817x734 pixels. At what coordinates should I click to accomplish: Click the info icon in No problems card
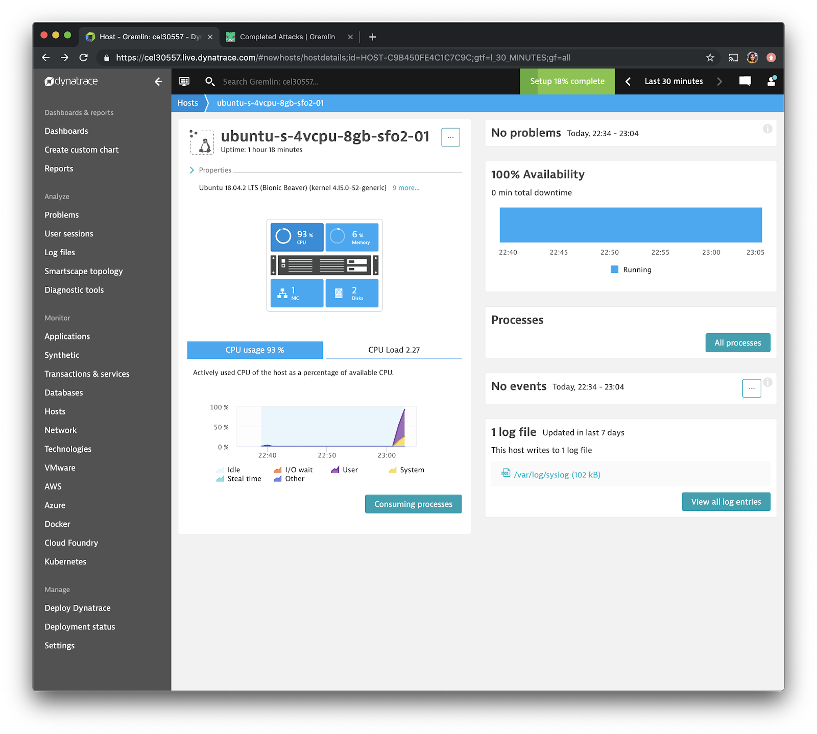[x=767, y=129]
